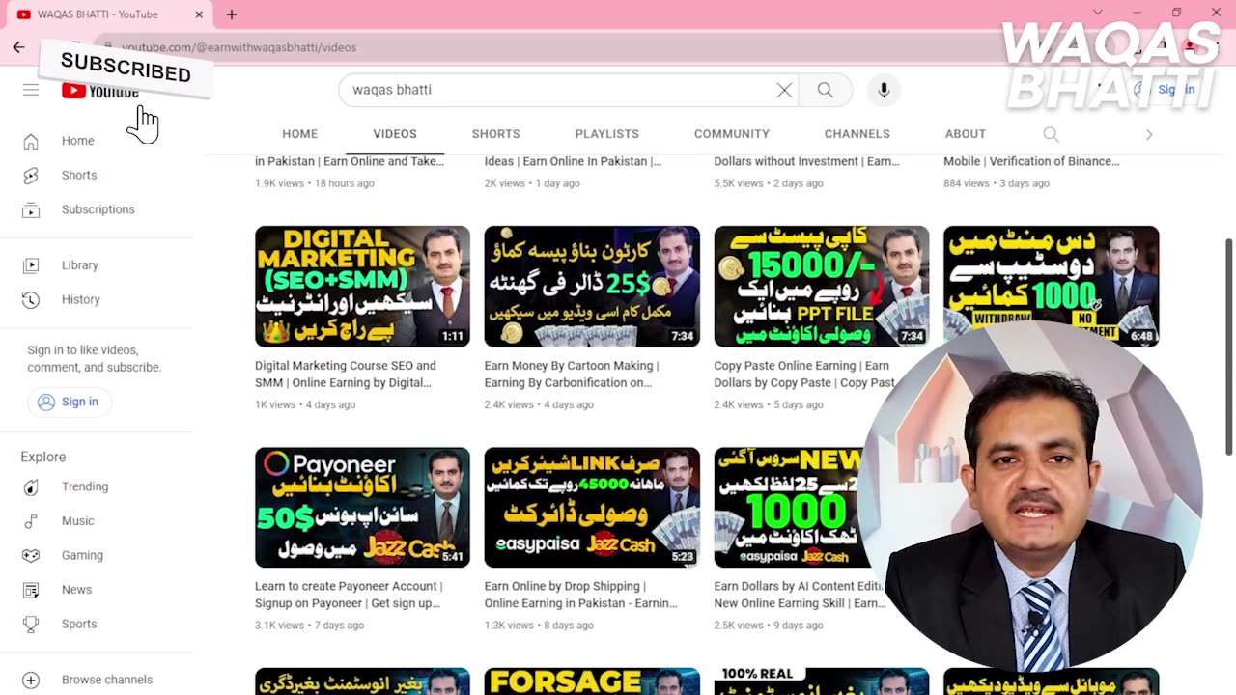Image resolution: width=1236 pixels, height=695 pixels.
Task: Click the vertical page scrollbar
Action: point(1229,347)
